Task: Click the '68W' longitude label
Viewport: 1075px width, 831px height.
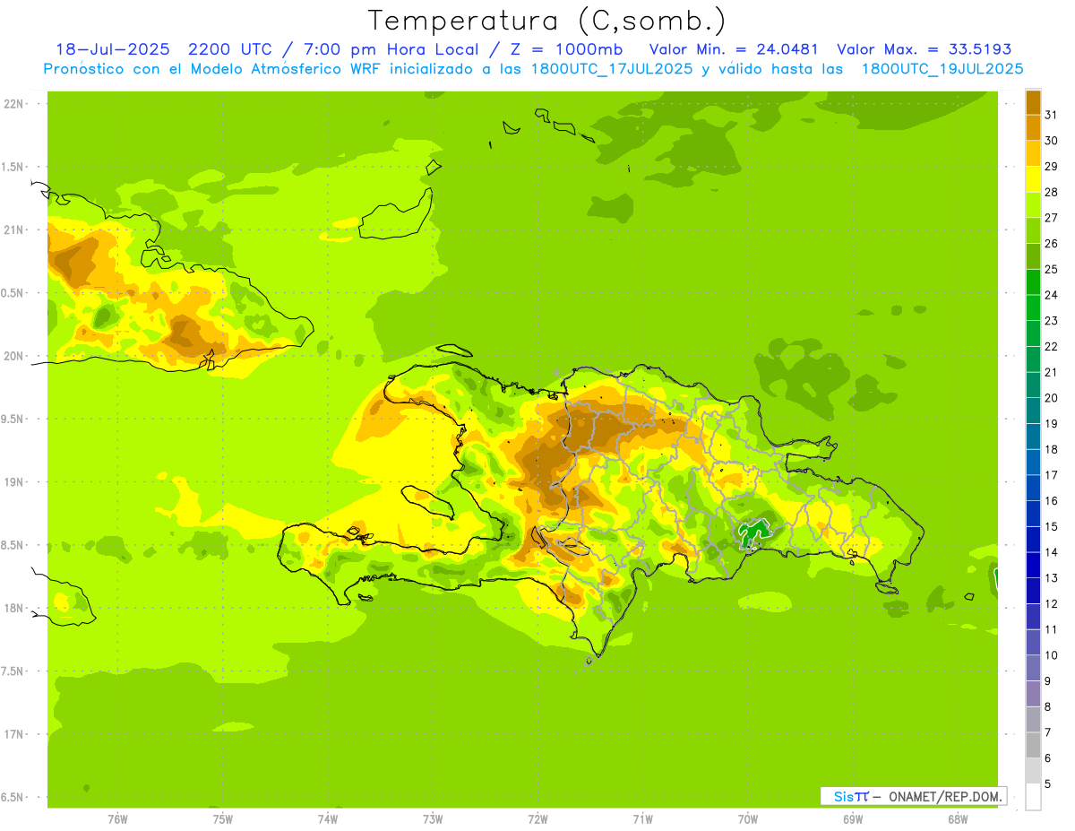Action: tap(958, 819)
